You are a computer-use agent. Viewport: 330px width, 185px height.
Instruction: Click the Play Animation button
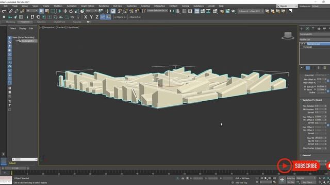click(x=266, y=178)
